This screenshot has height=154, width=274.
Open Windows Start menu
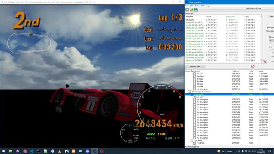coord(3,151)
